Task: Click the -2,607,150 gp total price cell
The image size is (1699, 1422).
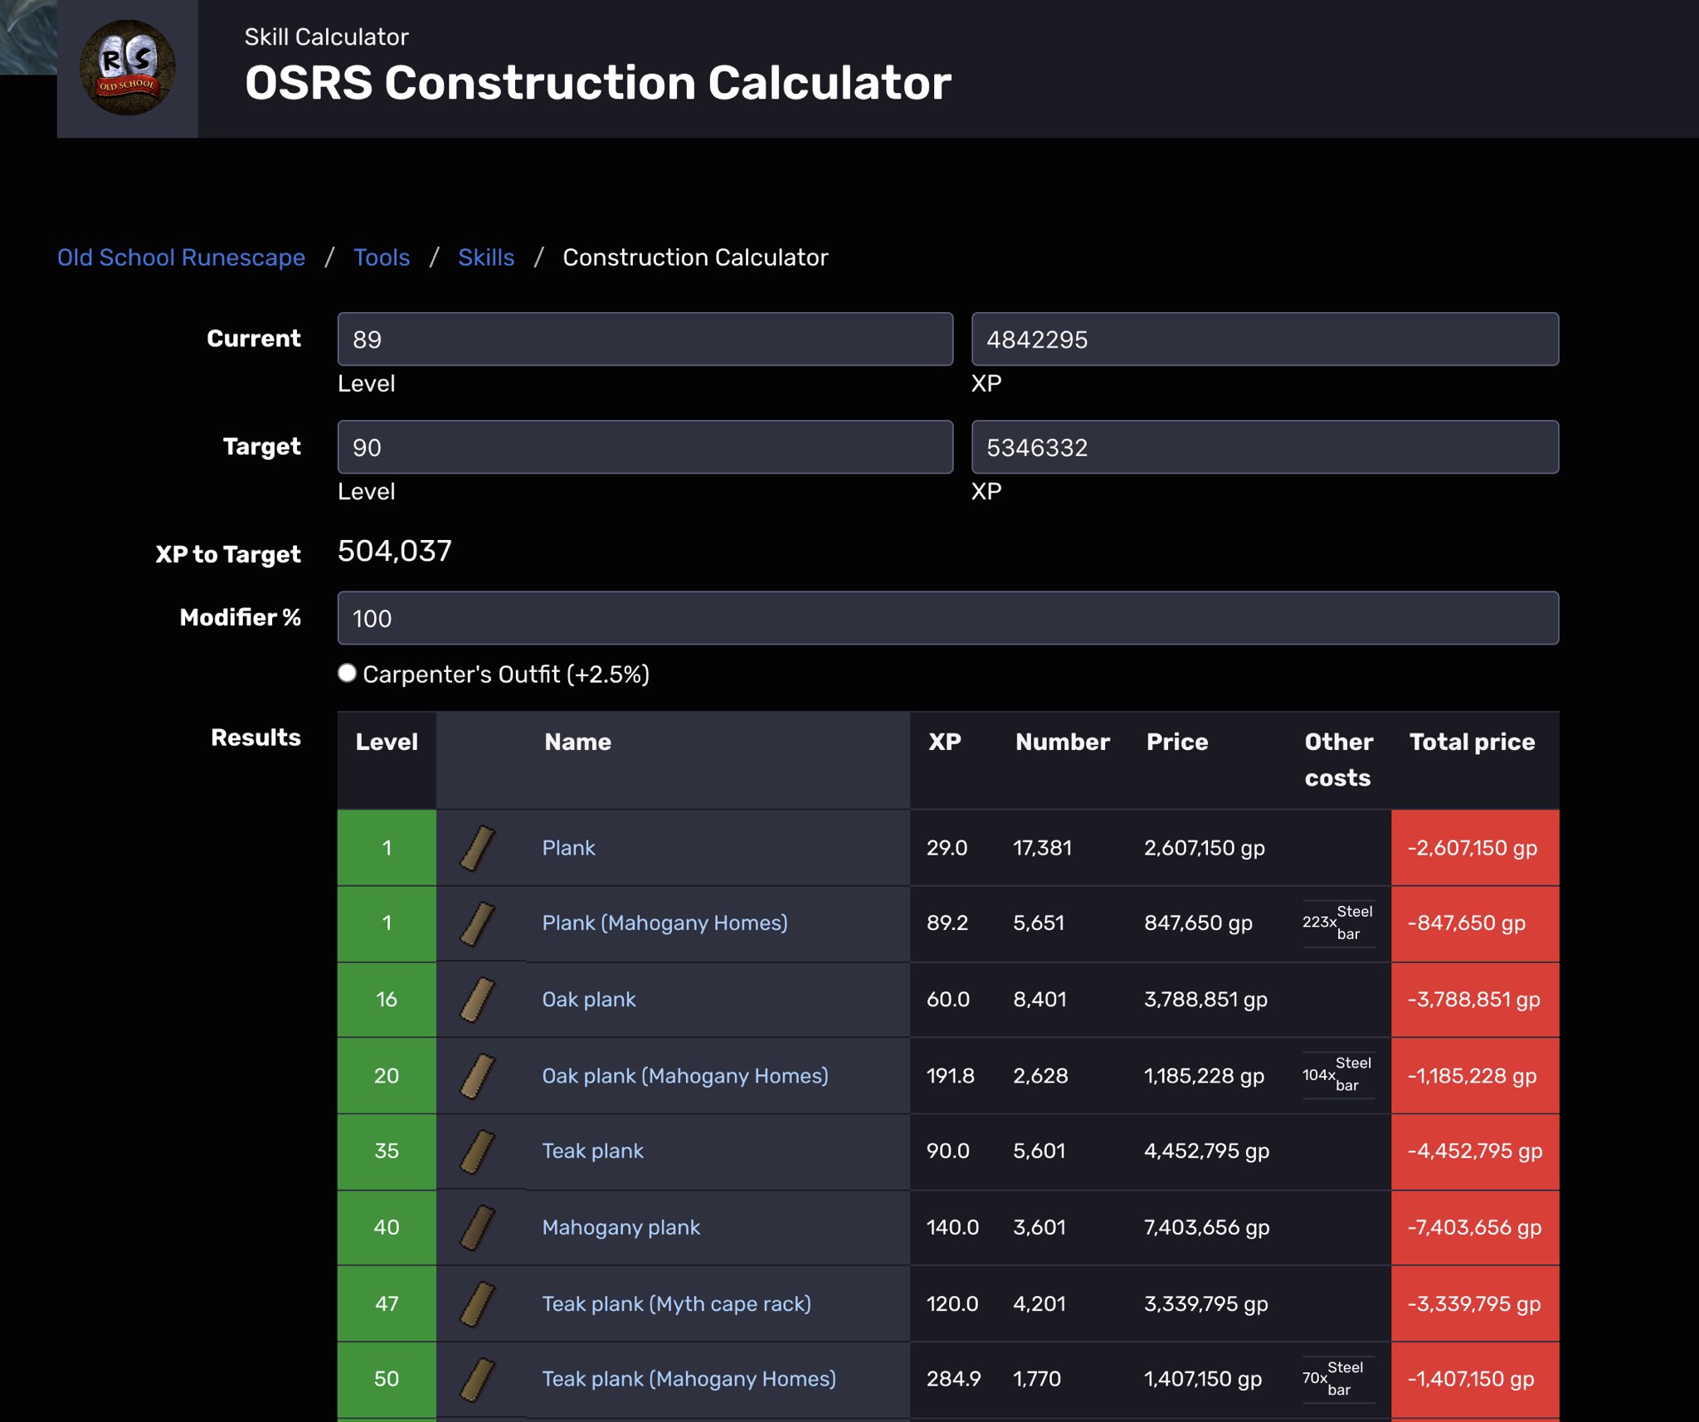Action: click(x=1475, y=848)
